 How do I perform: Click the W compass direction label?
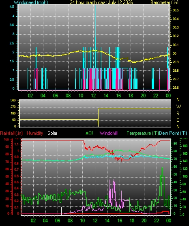point(178,107)
